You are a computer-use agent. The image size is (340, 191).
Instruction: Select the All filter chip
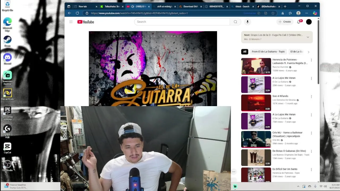click(245, 52)
